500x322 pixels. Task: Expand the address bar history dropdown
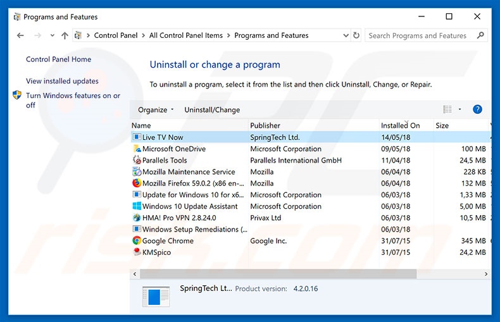pyautogui.click(x=346, y=35)
